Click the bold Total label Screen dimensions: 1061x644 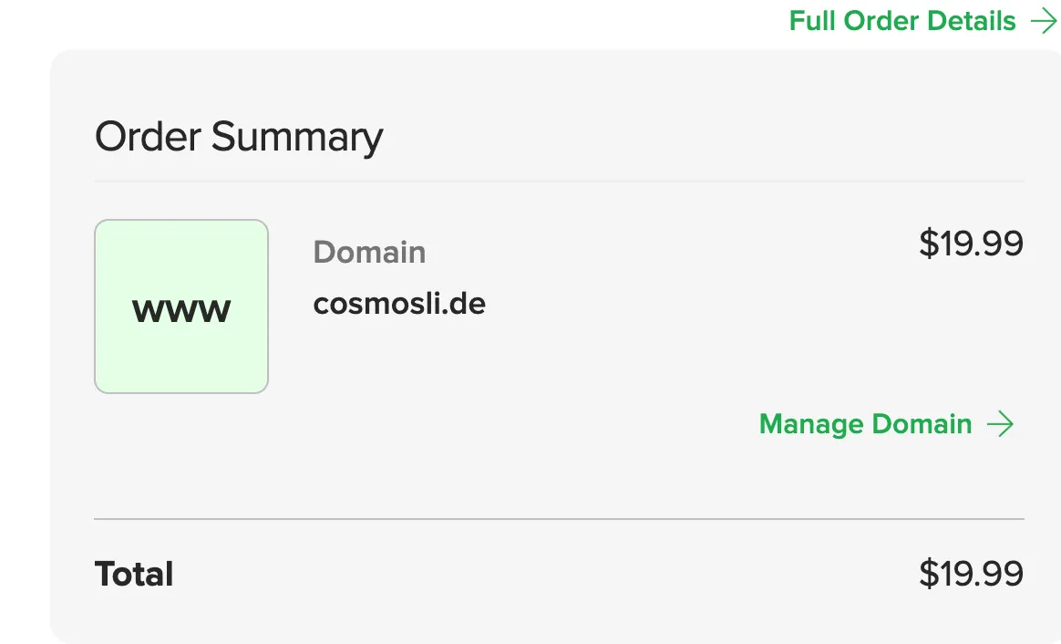(x=134, y=575)
